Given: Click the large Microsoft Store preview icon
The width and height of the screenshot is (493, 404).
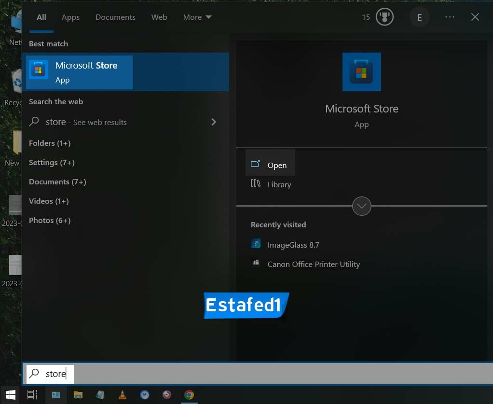Looking at the screenshot, I should (361, 72).
